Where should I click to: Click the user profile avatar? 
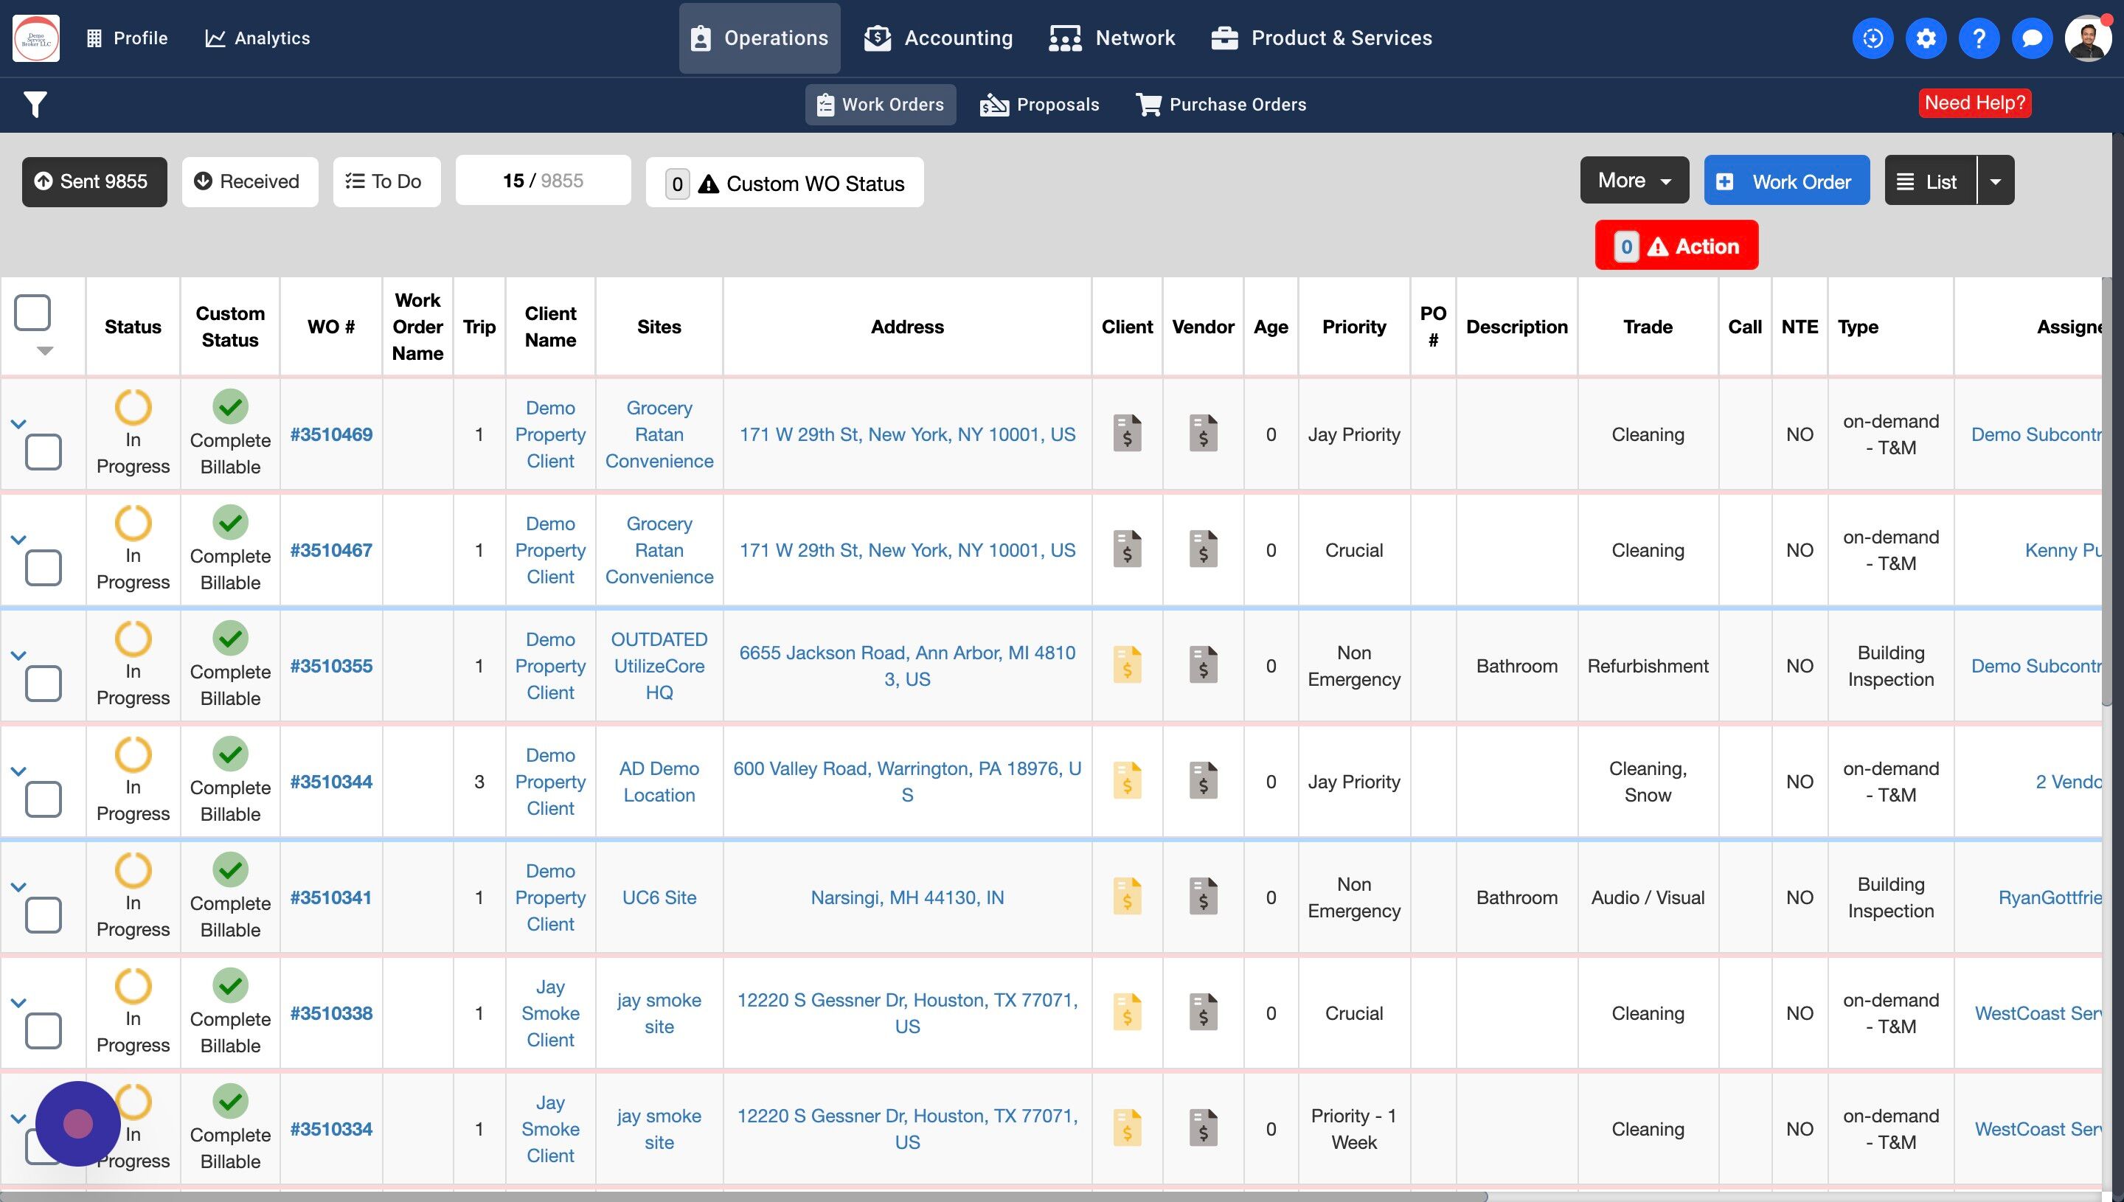pos(2087,38)
